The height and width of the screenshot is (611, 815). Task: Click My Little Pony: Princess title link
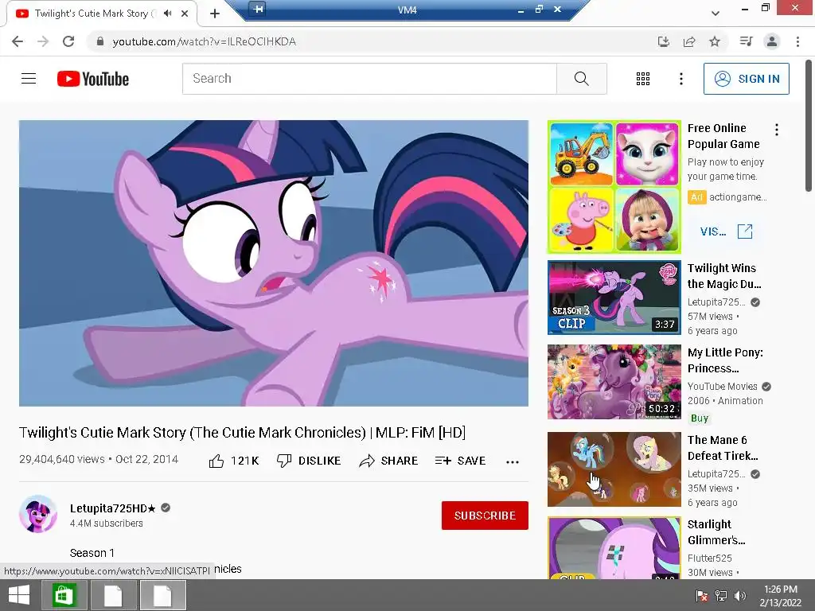tap(725, 360)
